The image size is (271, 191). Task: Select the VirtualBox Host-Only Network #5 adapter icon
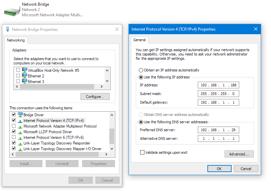pos(25,70)
